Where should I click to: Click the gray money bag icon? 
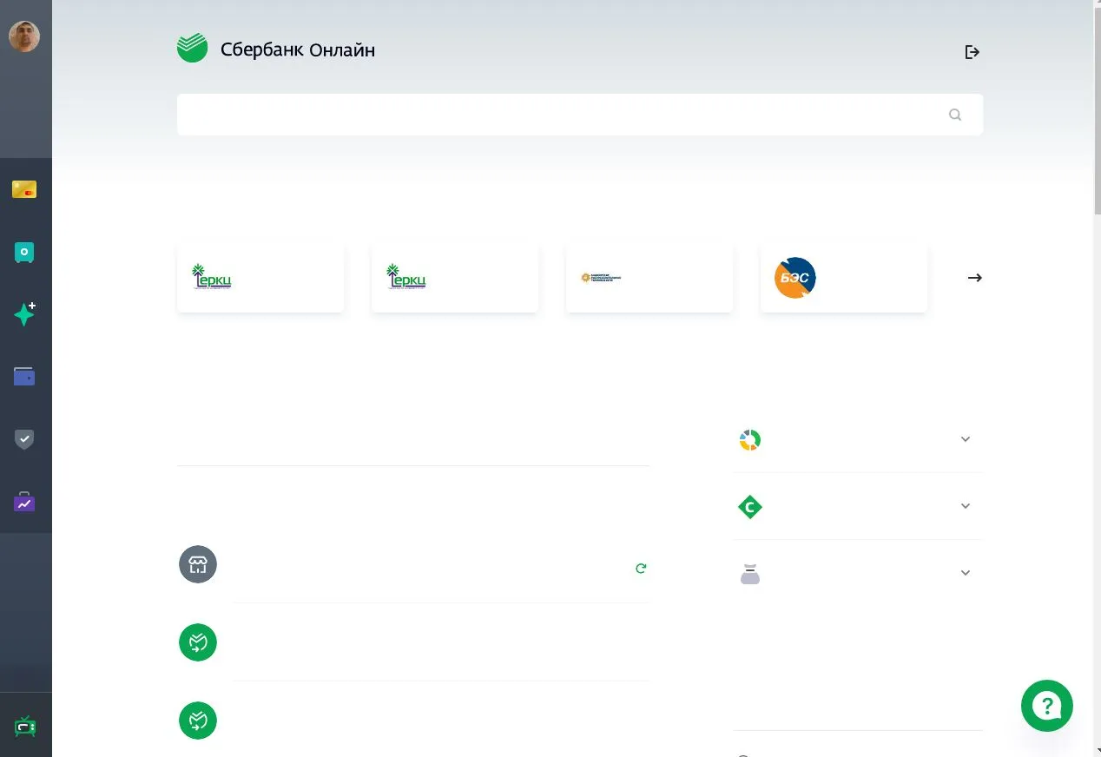pos(750,574)
